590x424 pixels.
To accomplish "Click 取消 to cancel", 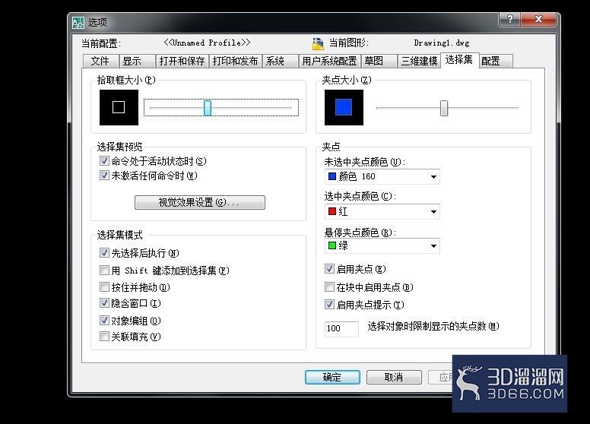I will point(394,377).
